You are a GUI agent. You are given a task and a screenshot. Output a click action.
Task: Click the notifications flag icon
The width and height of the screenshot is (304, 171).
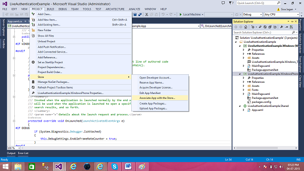(x=231, y=3)
